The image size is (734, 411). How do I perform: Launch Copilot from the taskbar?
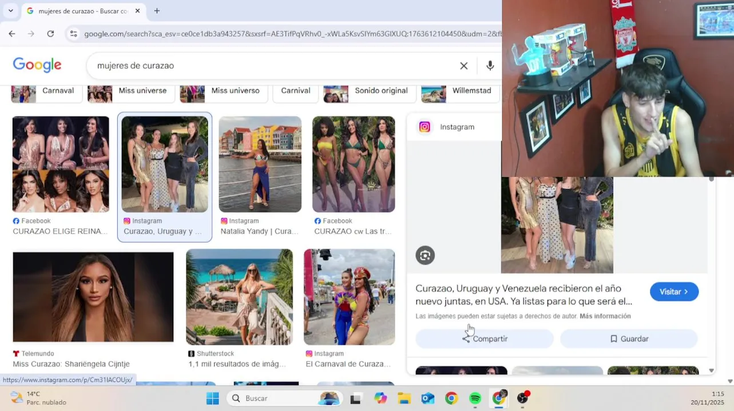tap(380, 398)
